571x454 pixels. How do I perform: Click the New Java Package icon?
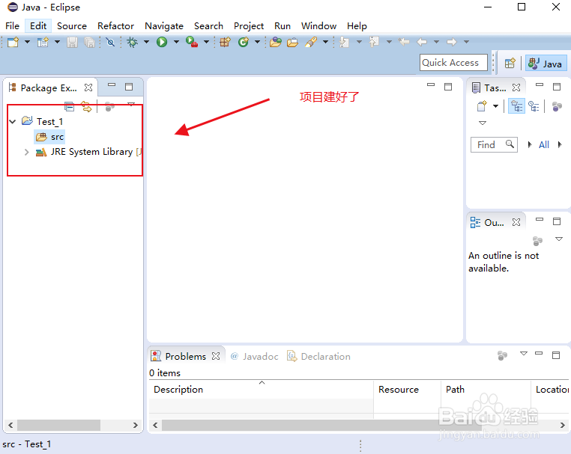click(x=225, y=42)
